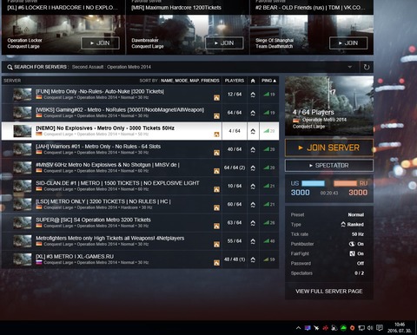The width and height of the screenshot is (417, 335).
Task: Click the premium badge icon on [JAH] row
Action: coord(216,153)
